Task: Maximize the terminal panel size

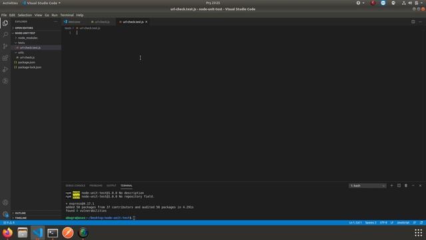Action: 413,185
